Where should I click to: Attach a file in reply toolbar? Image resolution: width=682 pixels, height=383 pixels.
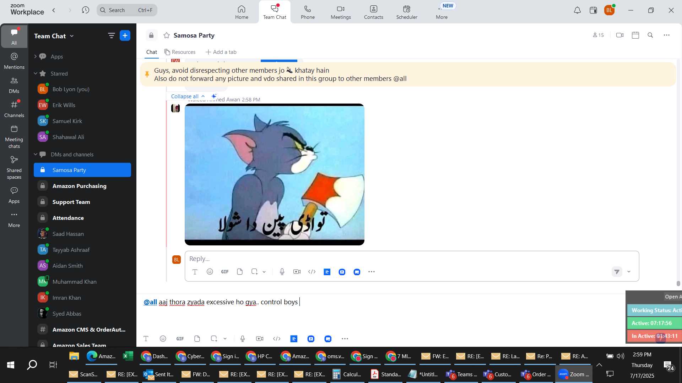point(240,272)
